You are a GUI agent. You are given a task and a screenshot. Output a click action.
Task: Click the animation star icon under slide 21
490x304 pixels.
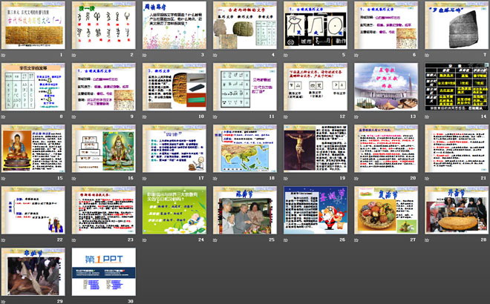[x=427, y=179]
